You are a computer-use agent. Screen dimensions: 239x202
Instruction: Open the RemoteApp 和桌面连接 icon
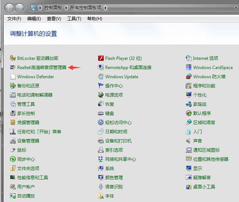[101, 67]
